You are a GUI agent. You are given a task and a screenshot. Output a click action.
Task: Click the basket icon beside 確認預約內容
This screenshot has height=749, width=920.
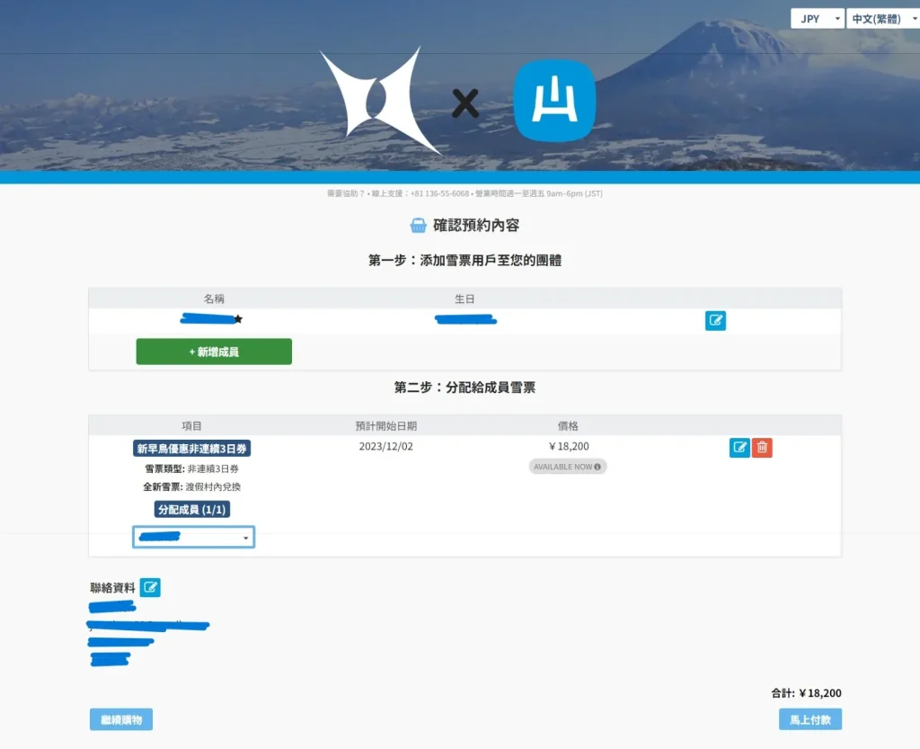pyautogui.click(x=418, y=226)
